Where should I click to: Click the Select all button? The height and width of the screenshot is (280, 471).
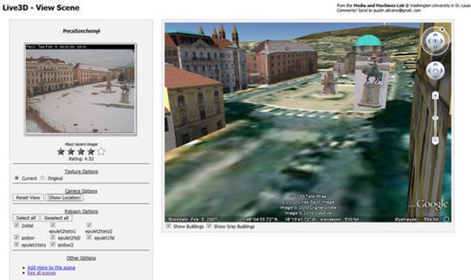tap(26, 218)
